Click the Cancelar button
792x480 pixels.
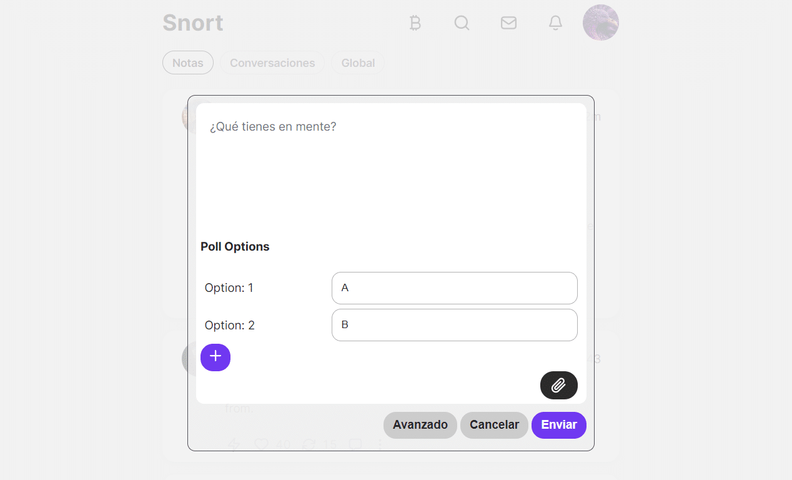(x=494, y=425)
